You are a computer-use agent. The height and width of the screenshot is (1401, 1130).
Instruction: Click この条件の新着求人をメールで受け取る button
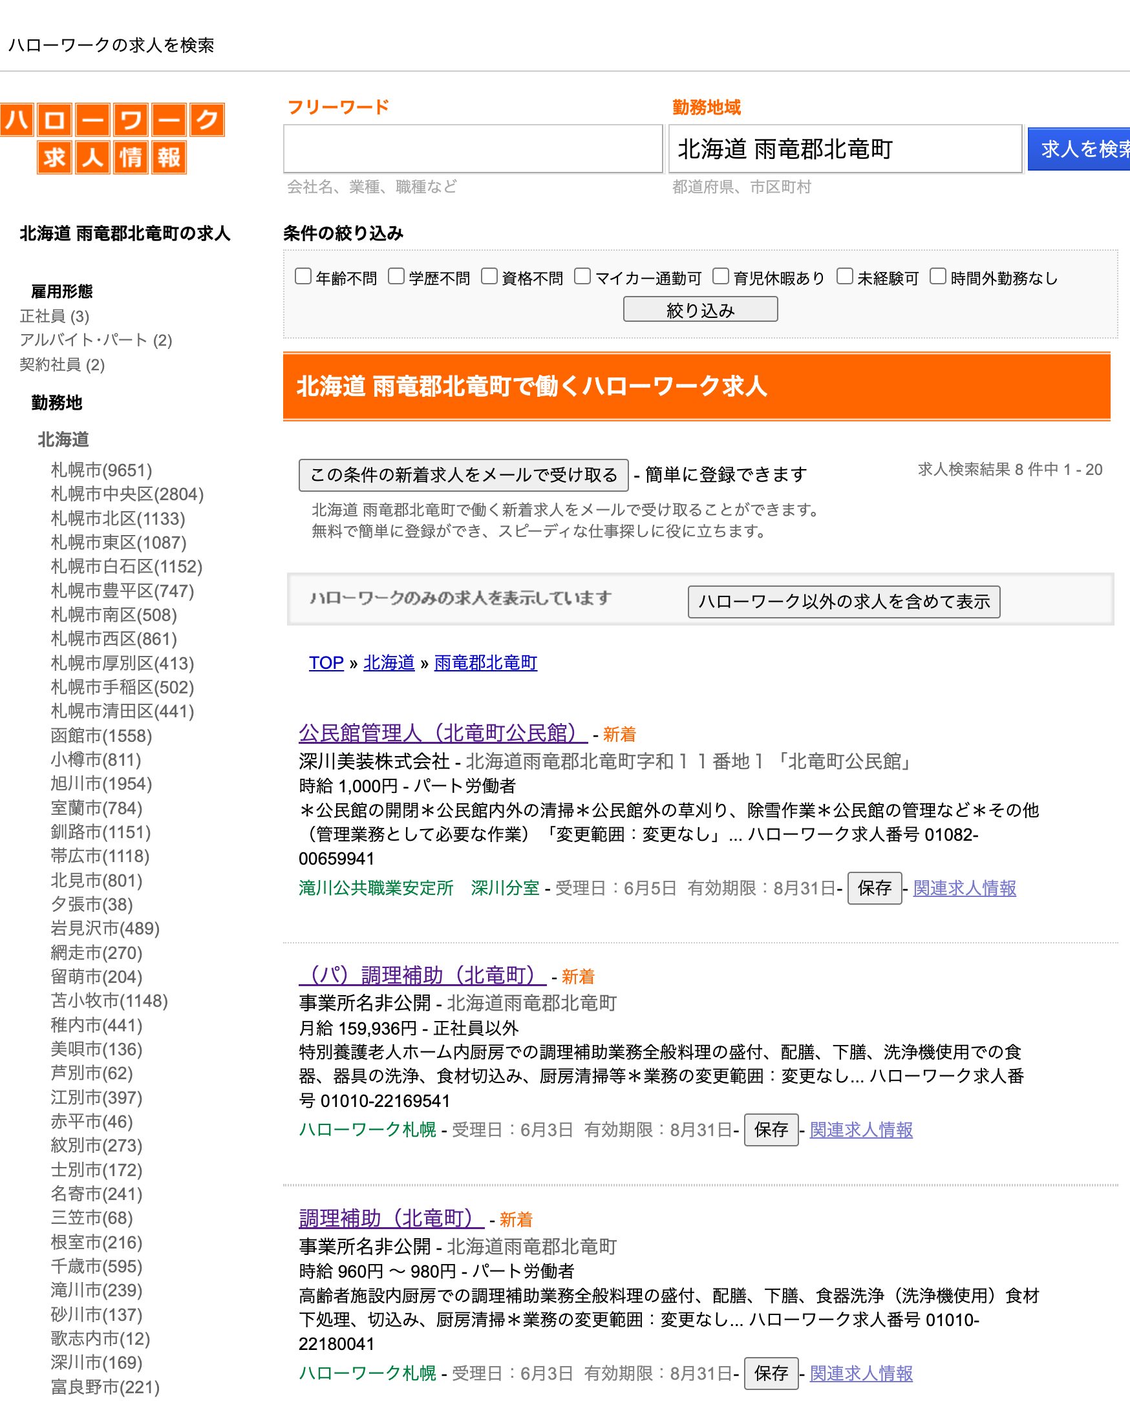tap(464, 475)
